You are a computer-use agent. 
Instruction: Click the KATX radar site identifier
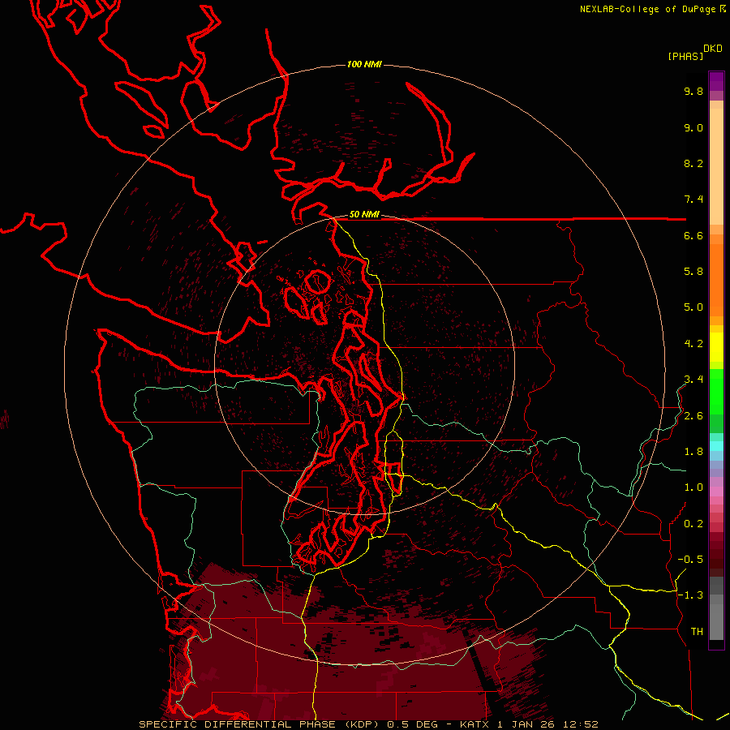(x=474, y=724)
